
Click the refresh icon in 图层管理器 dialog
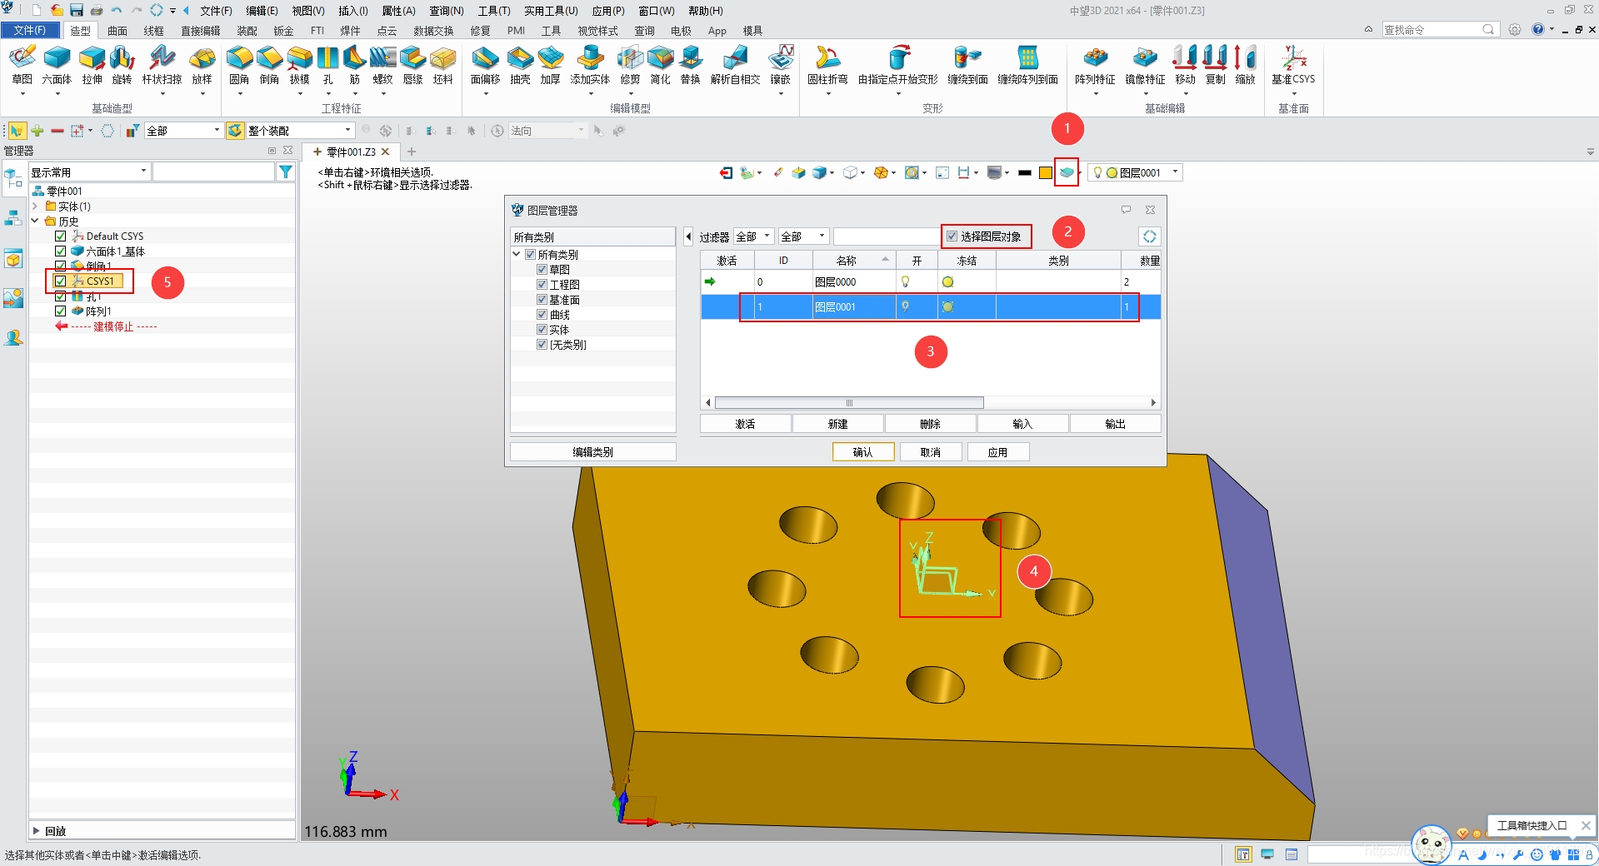[x=1149, y=236]
